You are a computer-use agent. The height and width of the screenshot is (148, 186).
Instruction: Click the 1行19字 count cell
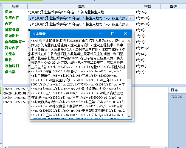(141, 66)
